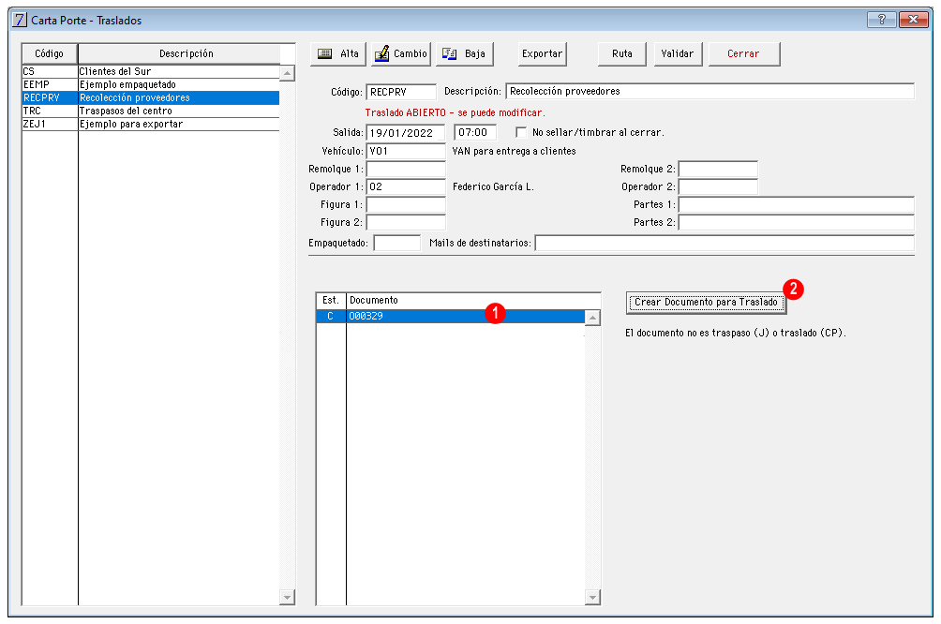Click the Partes 1 input field
This screenshot has width=941, height=624.
[797, 204]
